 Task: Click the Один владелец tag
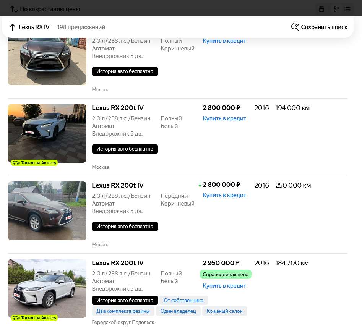coord(178,311)
